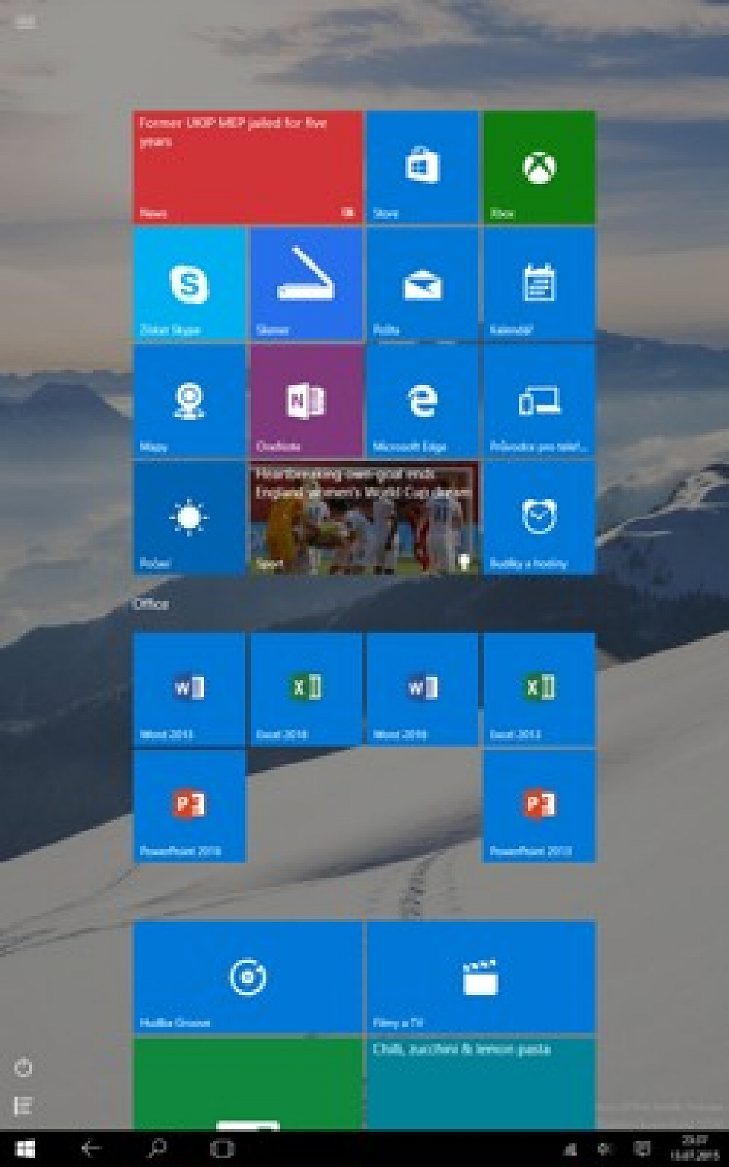This screenshot has height=1167, width=729.
Task: Launch the PowerPoint 2016 tile
Action: [x=189, y=806]
